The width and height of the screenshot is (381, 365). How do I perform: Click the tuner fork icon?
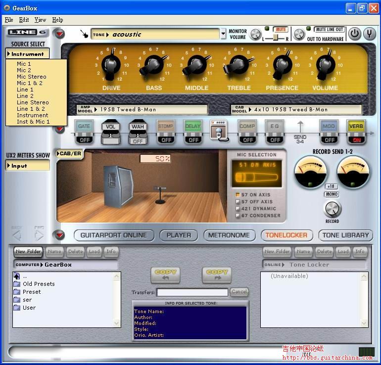[x=369, y=34]
